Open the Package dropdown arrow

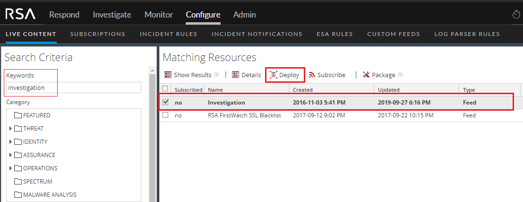pos(400,75)
